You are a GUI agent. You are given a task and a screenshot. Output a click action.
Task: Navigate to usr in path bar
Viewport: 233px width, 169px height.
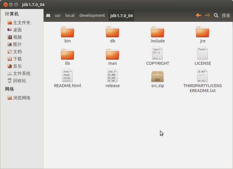58,15
